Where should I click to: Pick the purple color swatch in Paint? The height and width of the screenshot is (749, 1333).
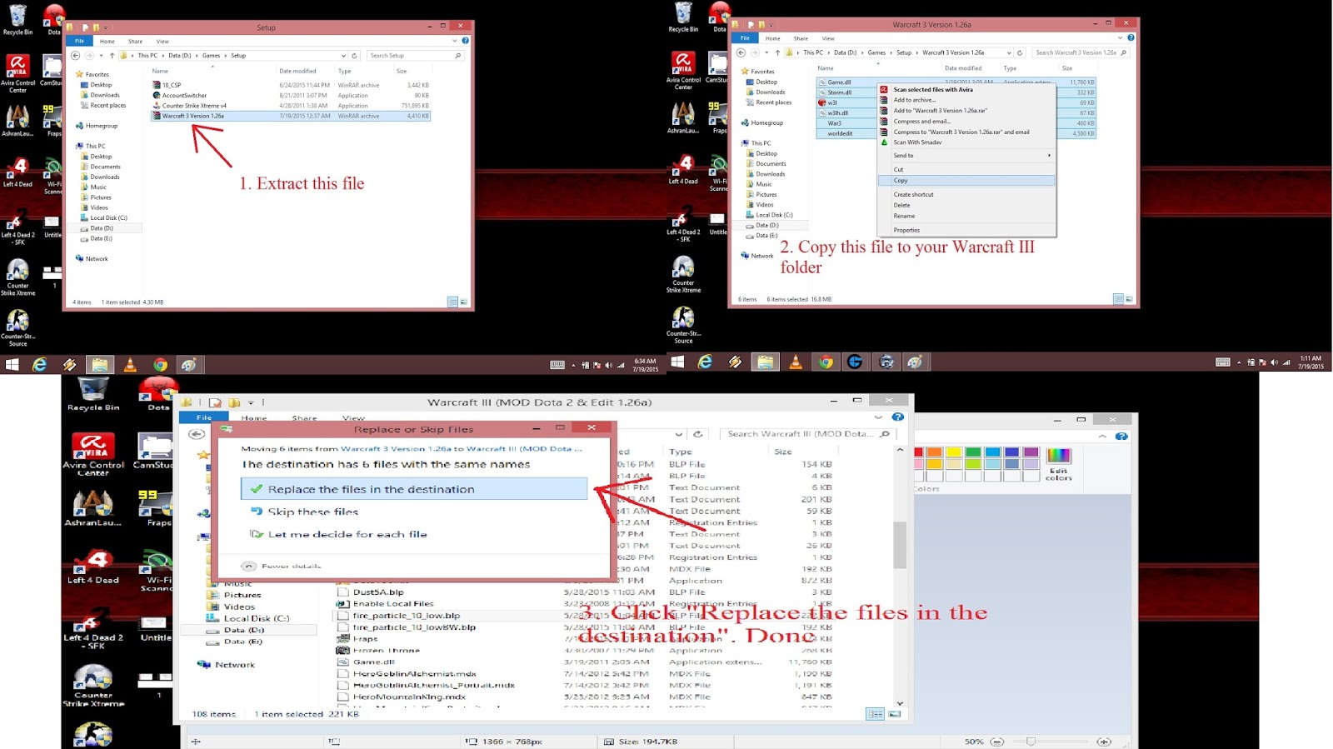[1031, 452]
